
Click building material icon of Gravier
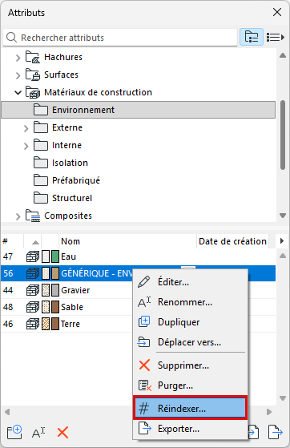coord(33,290)
